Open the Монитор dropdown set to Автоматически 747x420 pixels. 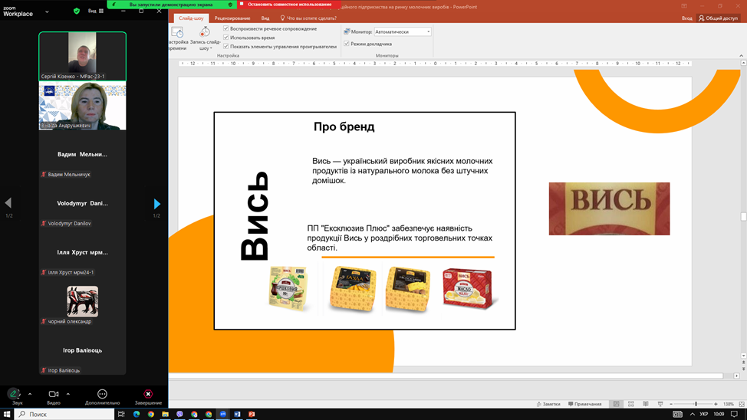(x=403, y=31)
